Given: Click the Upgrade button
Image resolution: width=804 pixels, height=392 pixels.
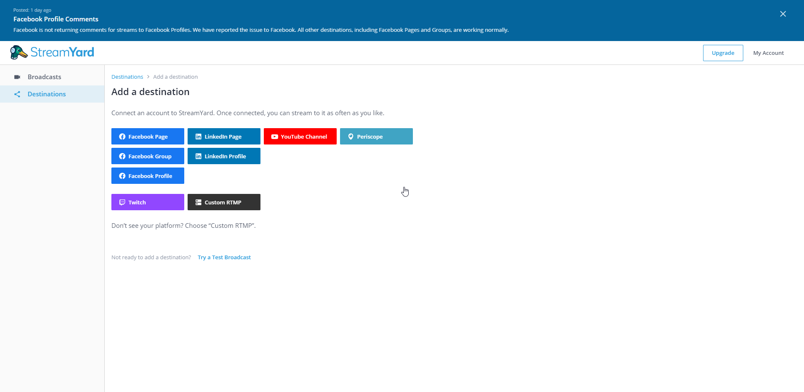Looking at the screenshot, I should tap(723, 53).
